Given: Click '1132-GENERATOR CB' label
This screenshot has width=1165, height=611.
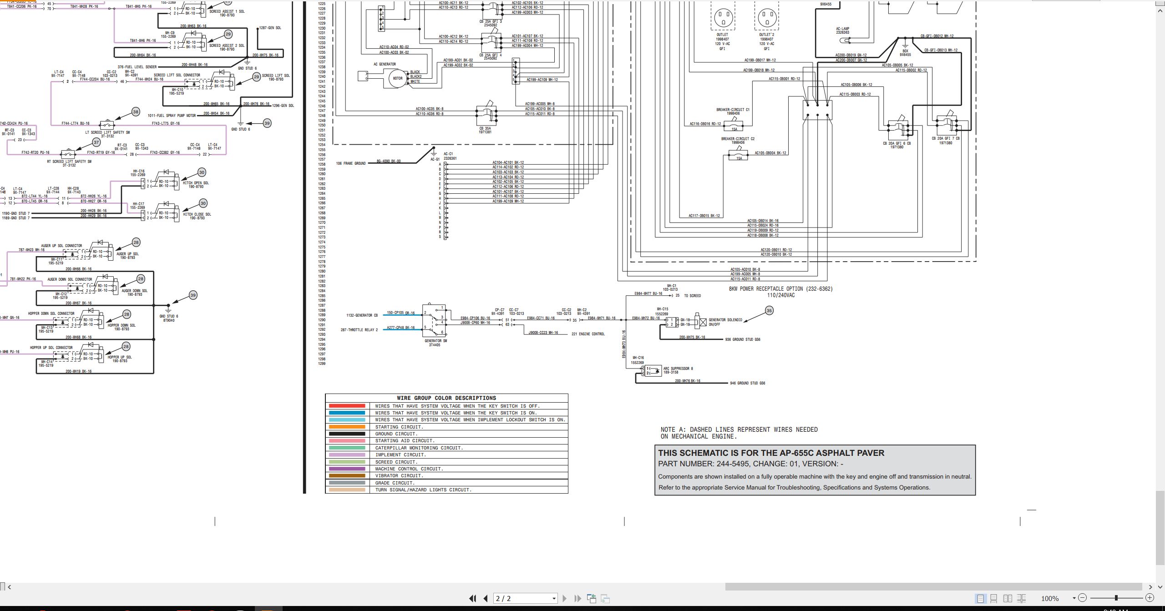Looking at the screenshot, I should click(x=362, y=315).
